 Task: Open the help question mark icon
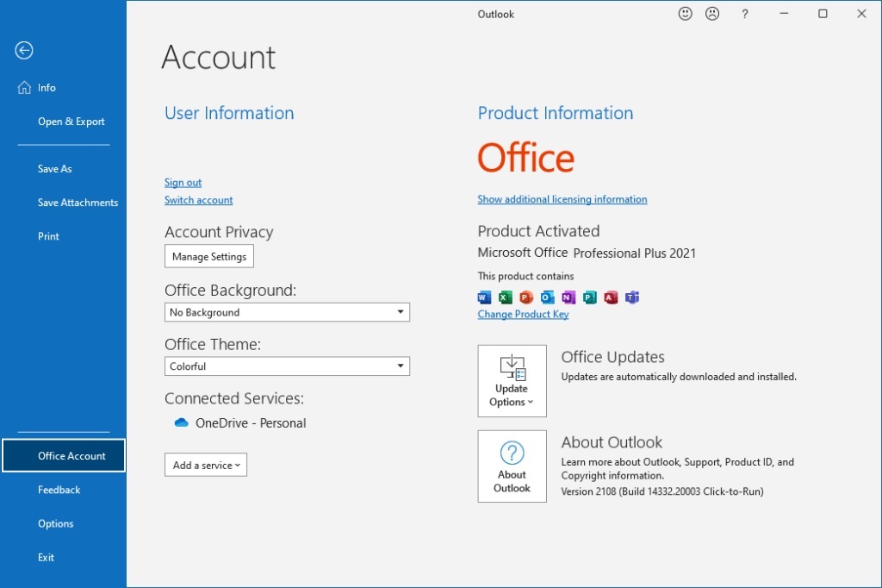(745, 14)
